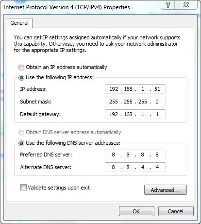Click the first octet 8 of Preferred DNS

(x=113, y=155)
